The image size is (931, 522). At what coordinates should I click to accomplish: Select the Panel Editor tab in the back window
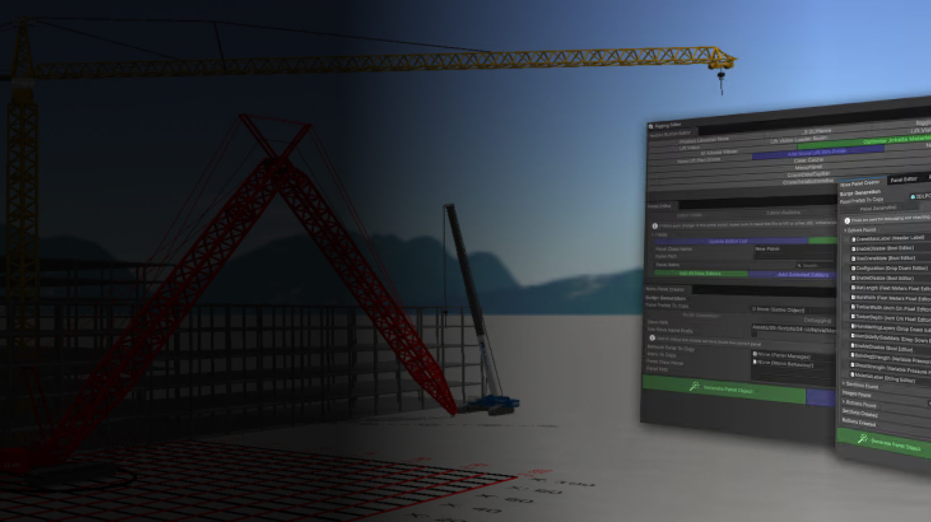(x=660, y=206)
